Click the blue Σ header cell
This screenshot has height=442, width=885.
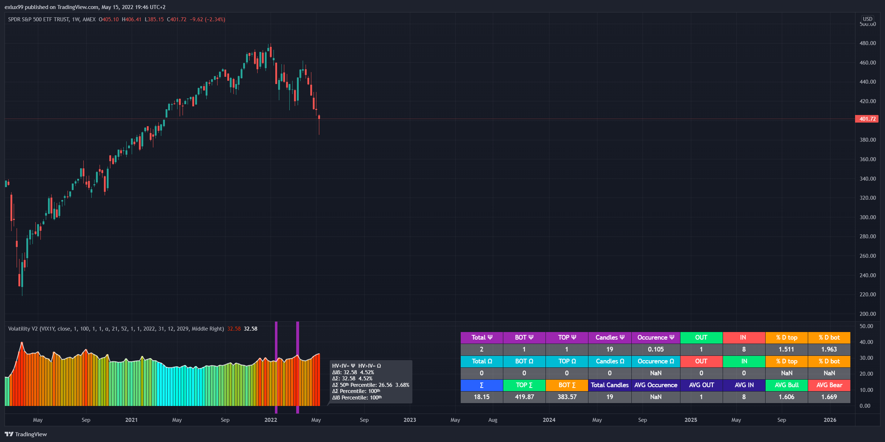tap(482, 385)
